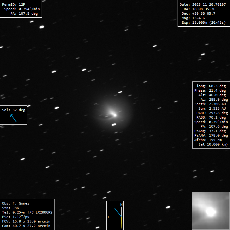The height and width of the screenshot is (230, 230).
Task: Click the 'PA: 107.6 deg' line
Action: [214, 126]
